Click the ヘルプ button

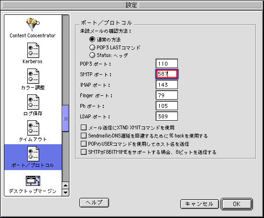(x=94, y=203)
